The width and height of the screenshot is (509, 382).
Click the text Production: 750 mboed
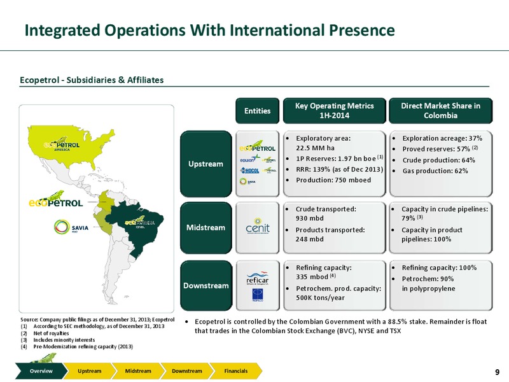[x=333, y=180]
